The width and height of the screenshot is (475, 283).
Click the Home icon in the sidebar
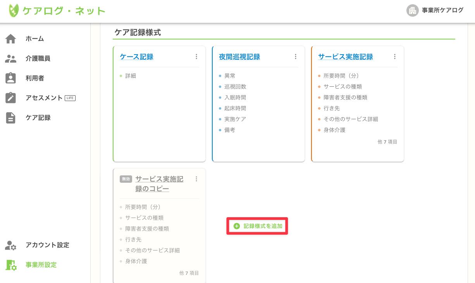point(10,38)
